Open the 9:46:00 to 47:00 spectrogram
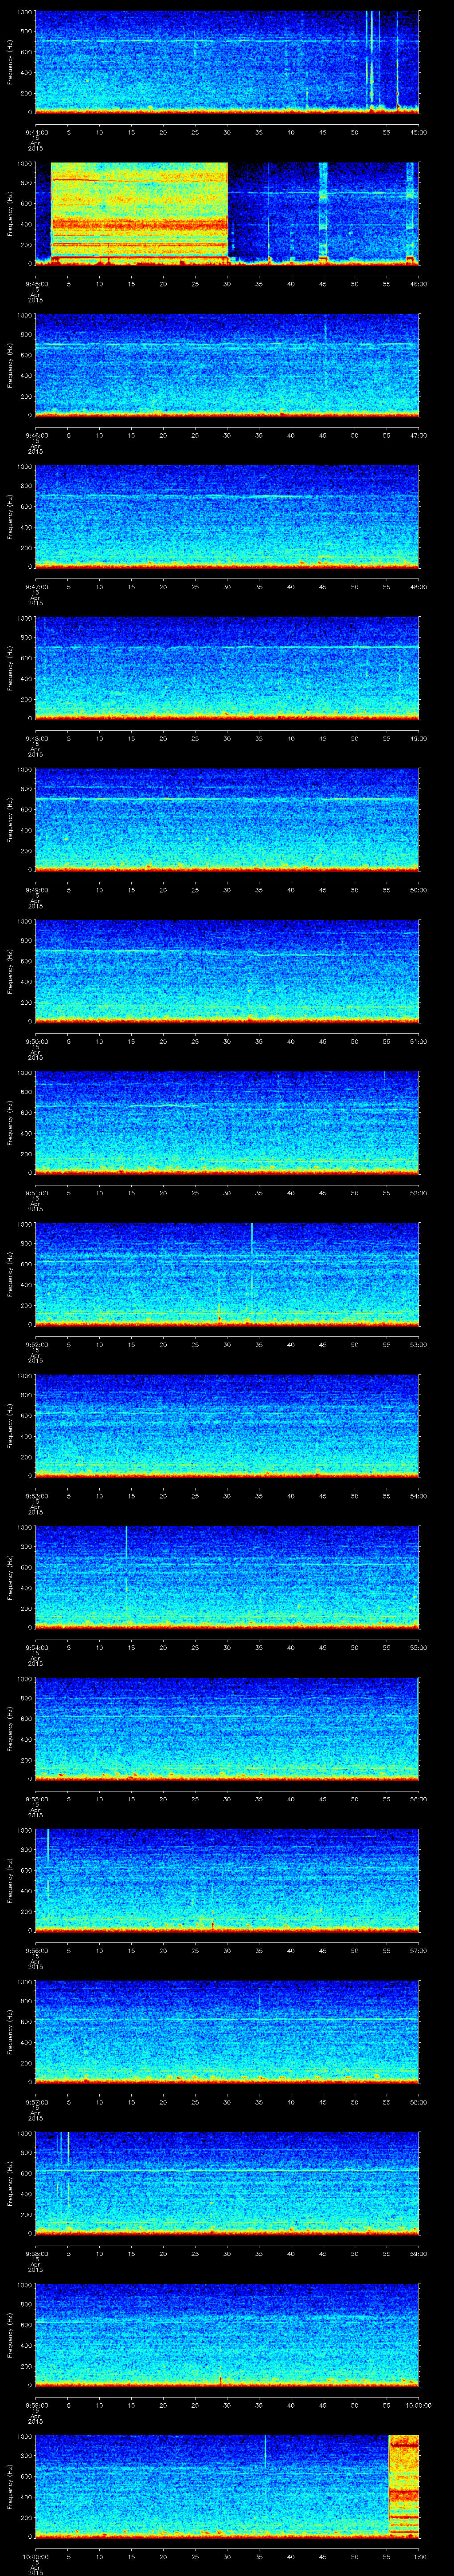Image resolution: width=454 pixels, height=2576 pixels. 227,365
